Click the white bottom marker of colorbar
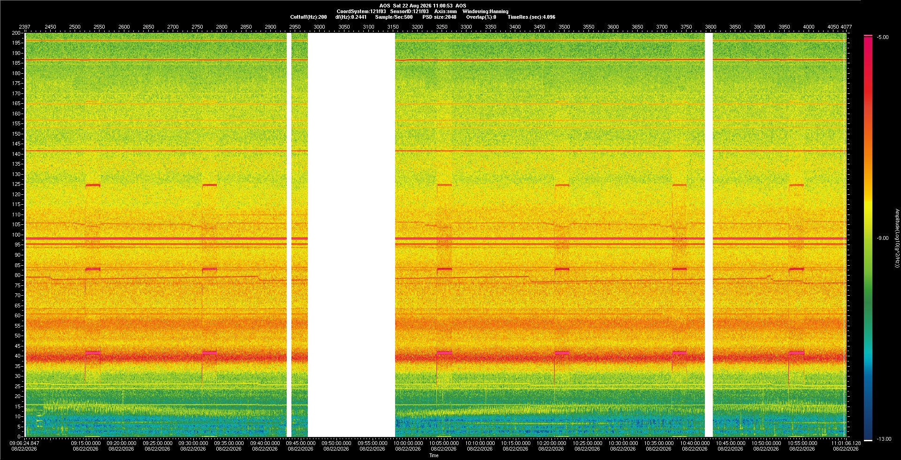Image resolution: width=901 pixels, height=460 pixels. click(868, 440)
